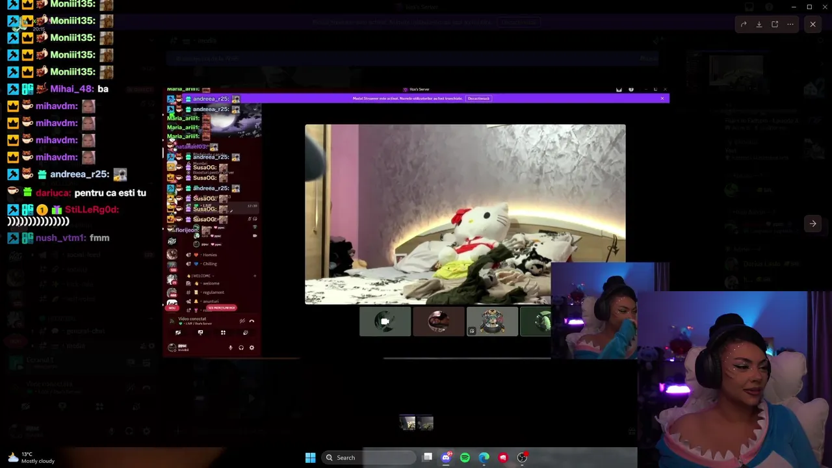
Task: Disconnect from the voice call
Action: point(252,321)
